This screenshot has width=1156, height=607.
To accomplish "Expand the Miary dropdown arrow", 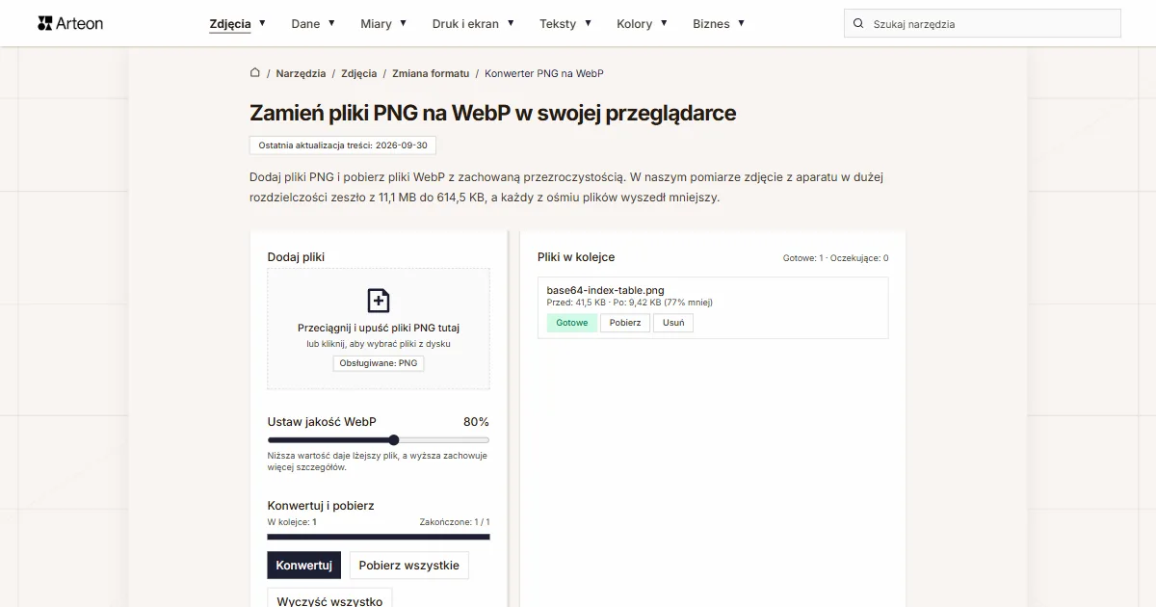I will (403, 23).
